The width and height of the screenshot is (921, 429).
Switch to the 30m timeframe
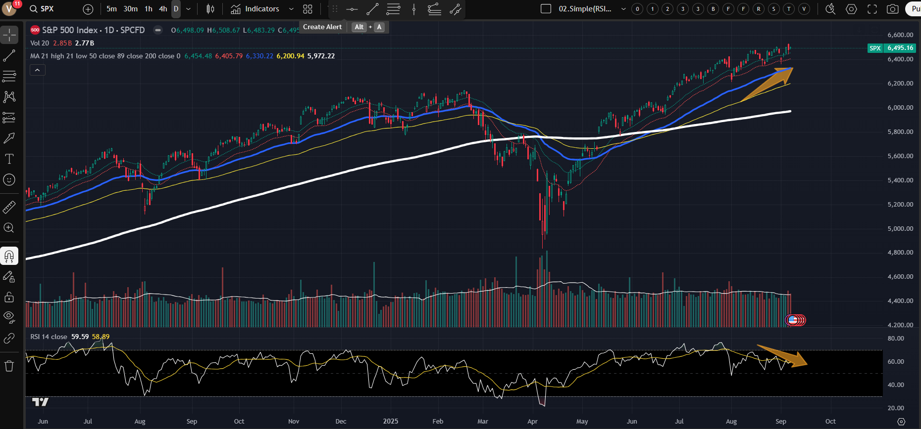pos(131,9)
